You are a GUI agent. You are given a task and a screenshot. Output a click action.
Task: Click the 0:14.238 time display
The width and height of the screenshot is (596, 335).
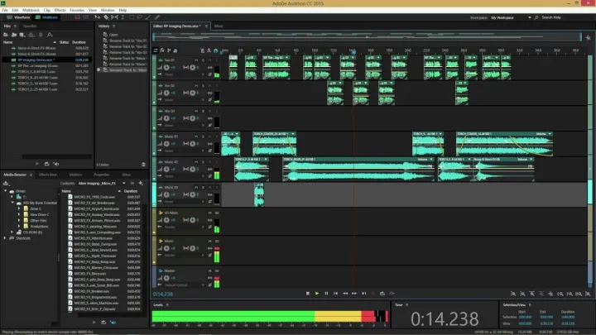(x=445, y=318)
